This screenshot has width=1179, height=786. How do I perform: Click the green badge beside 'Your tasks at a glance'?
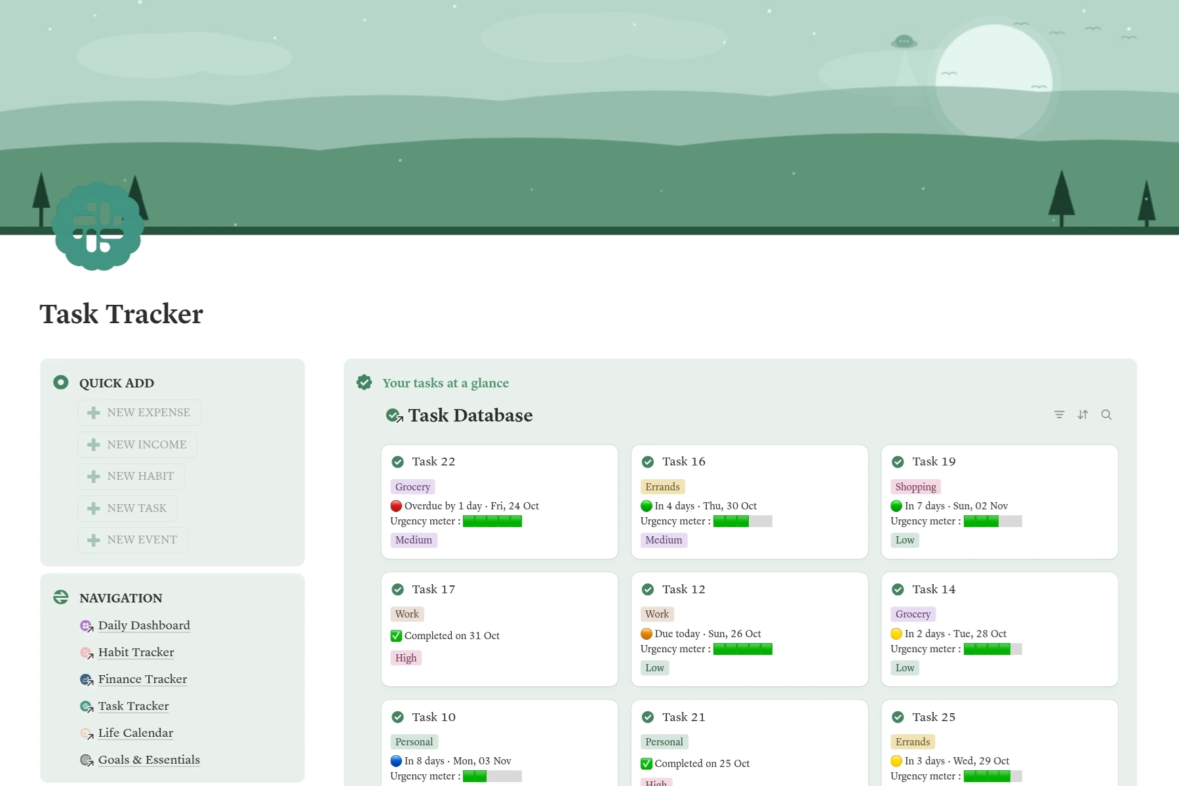[x=365, y=382]
